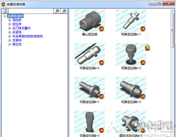
Task: Click the scrollbar up arrow
Action: (x=172, y=11)
